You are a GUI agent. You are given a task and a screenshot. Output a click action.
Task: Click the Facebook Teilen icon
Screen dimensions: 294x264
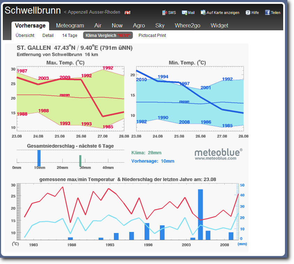[x=268, y=13]
